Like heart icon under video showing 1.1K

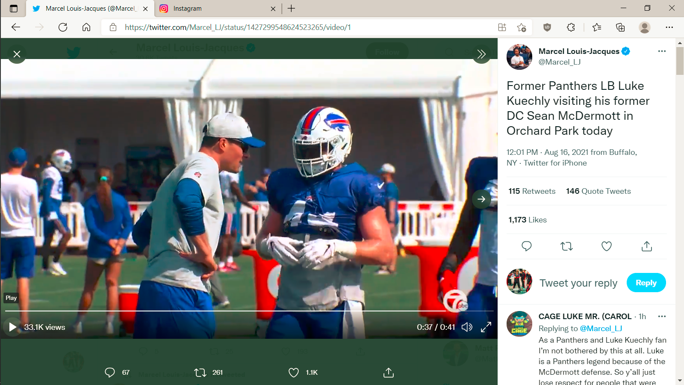[x=294, y=373]
